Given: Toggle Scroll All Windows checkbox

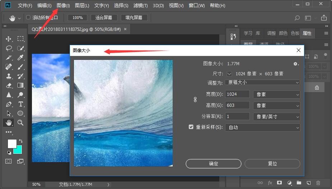Looking at the screenshot, I should point(28,18).
